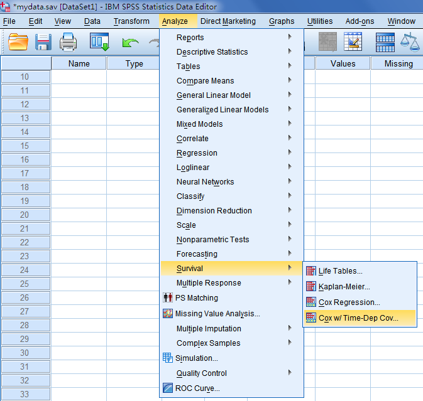Open PS Matching from the Analyze menu

point(197,298)
